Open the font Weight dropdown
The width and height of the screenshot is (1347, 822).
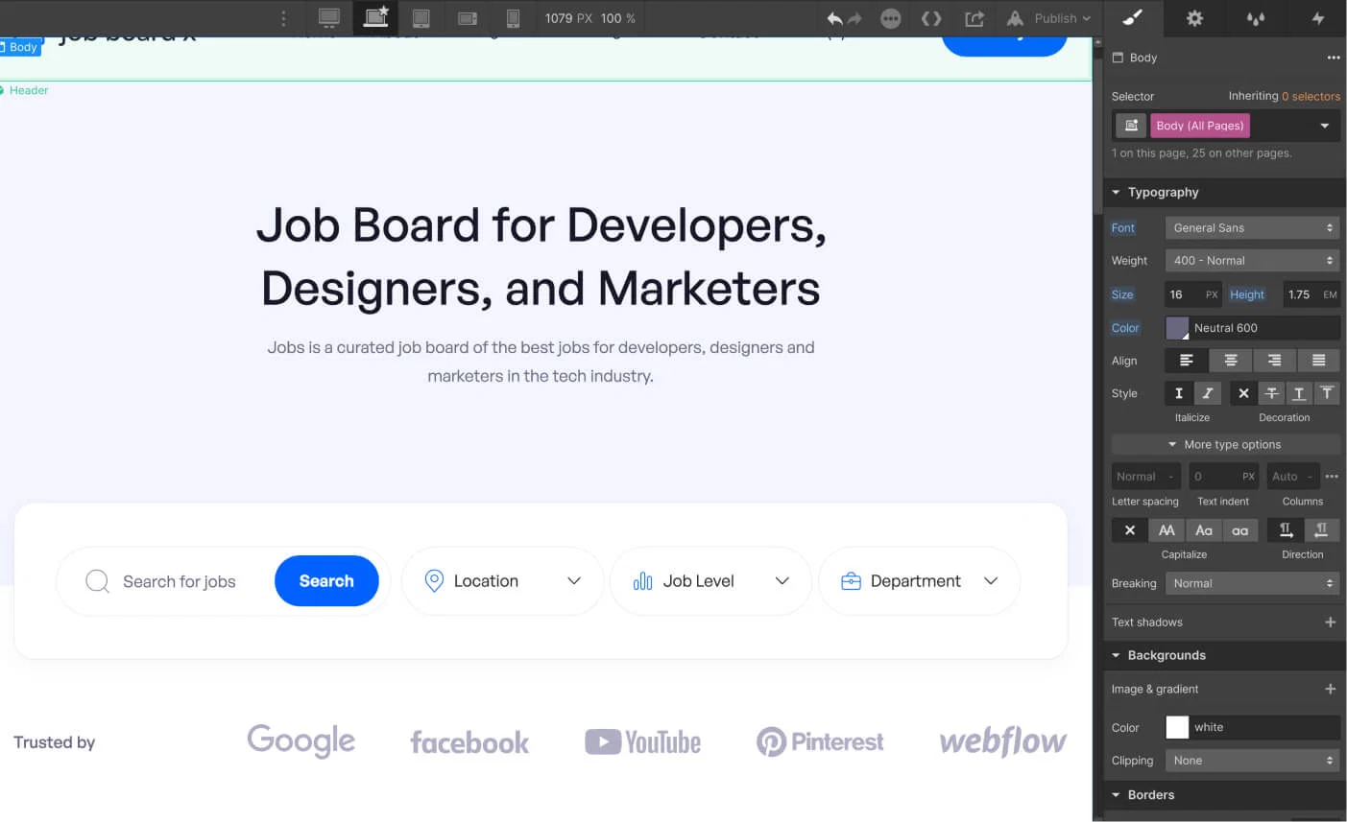pos(1251,260)
